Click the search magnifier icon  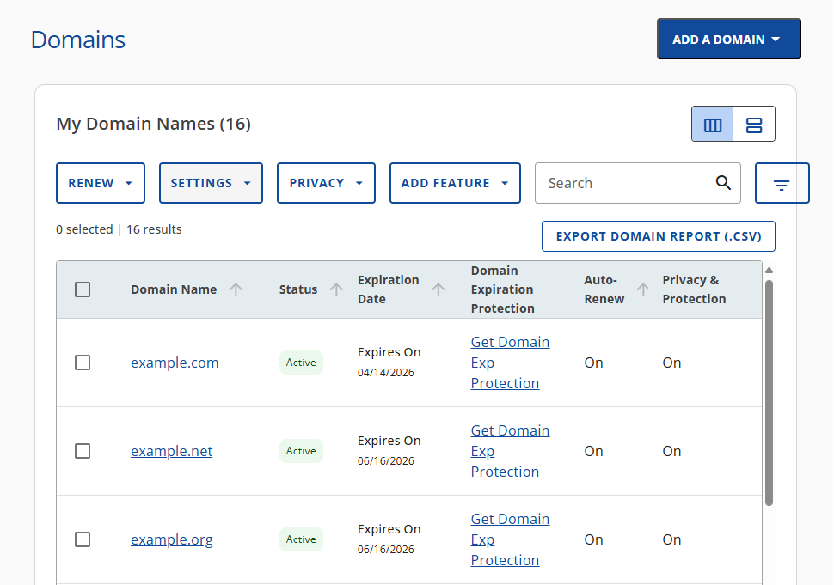click(723, 182)
